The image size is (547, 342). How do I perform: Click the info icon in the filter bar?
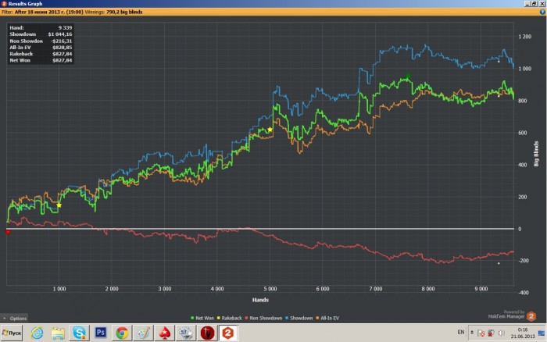542,12
